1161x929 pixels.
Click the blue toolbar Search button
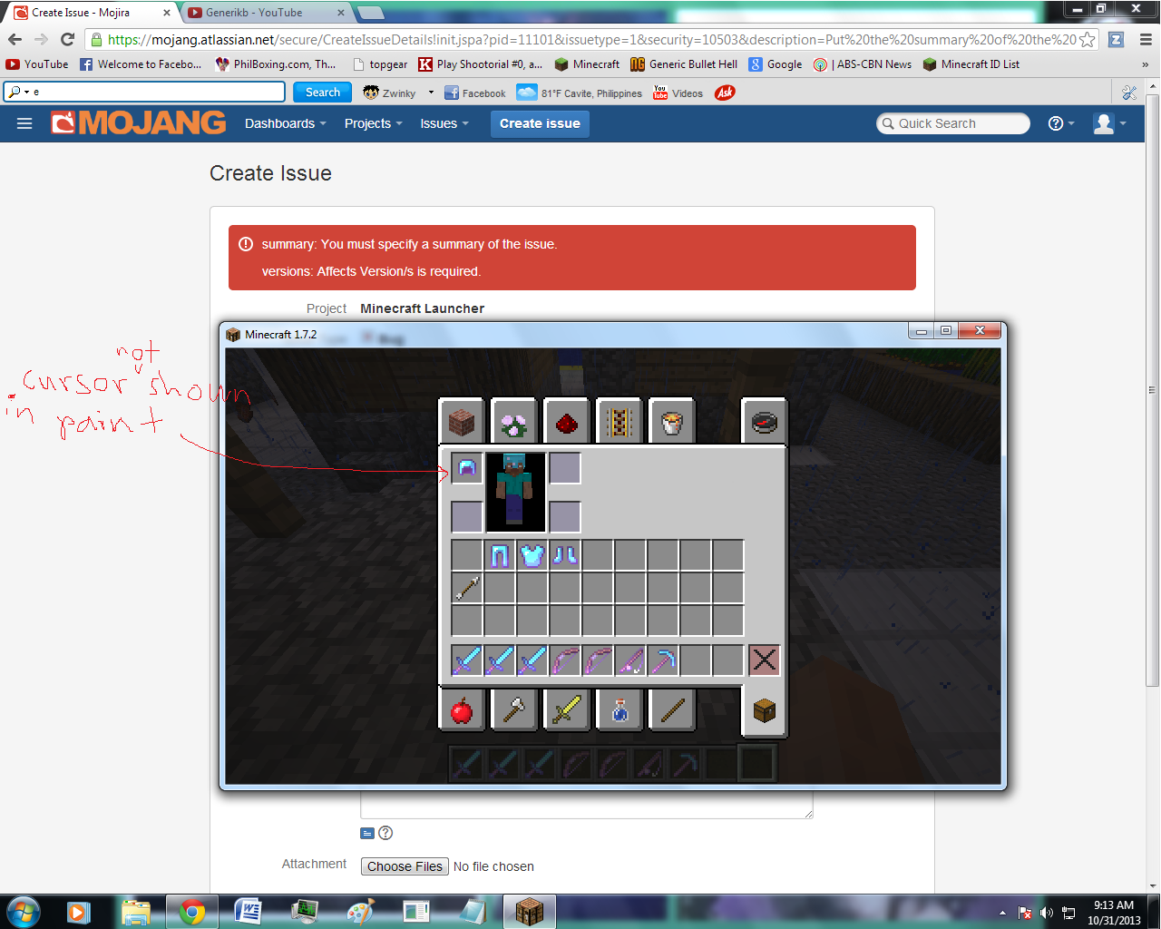click(322, 92)
